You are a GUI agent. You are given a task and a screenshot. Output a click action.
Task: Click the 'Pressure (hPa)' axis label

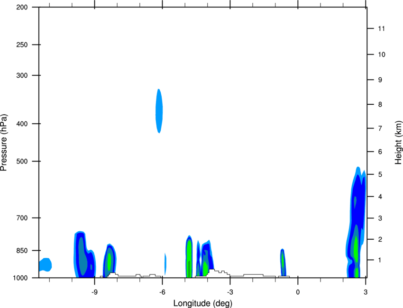(x=4, y=142)
